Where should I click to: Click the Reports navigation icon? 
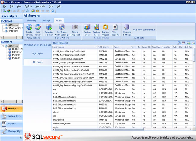tap(4, 124)
